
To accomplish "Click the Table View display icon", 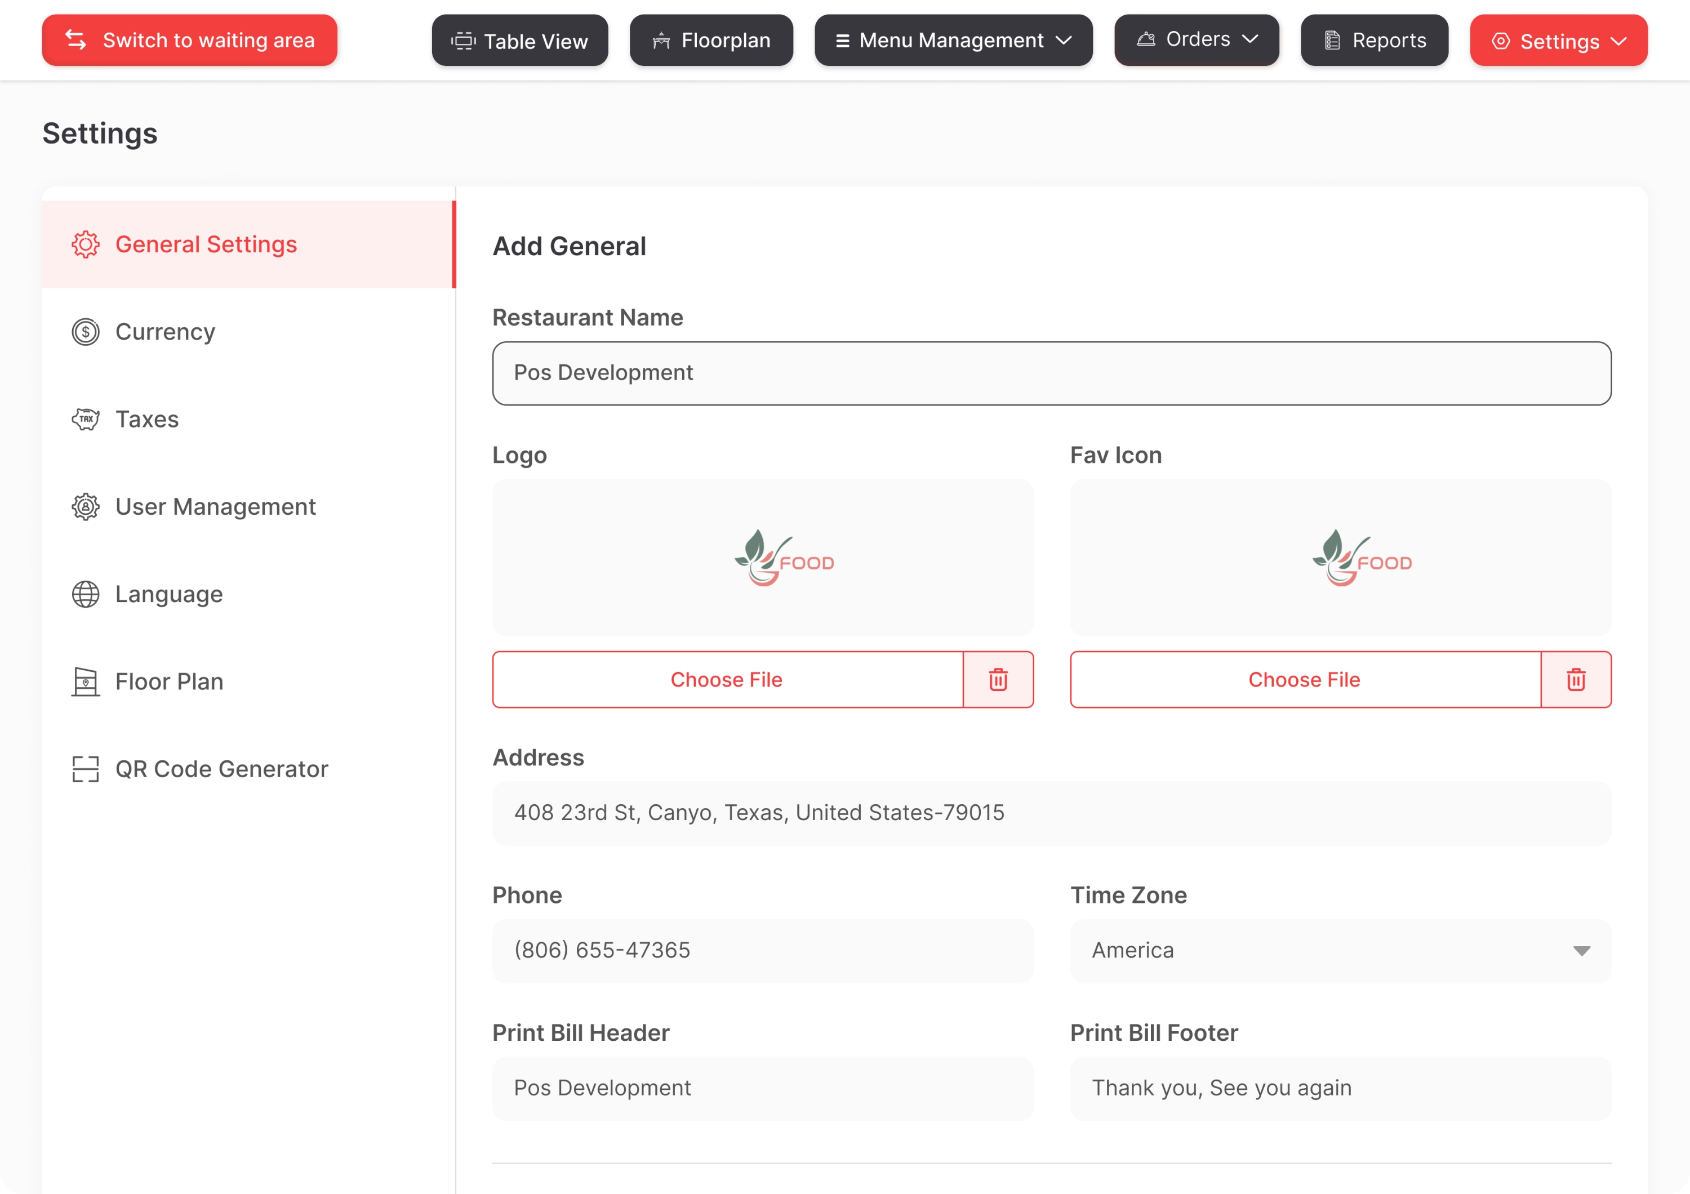I will pyautogui.click(x=463, y=41).
